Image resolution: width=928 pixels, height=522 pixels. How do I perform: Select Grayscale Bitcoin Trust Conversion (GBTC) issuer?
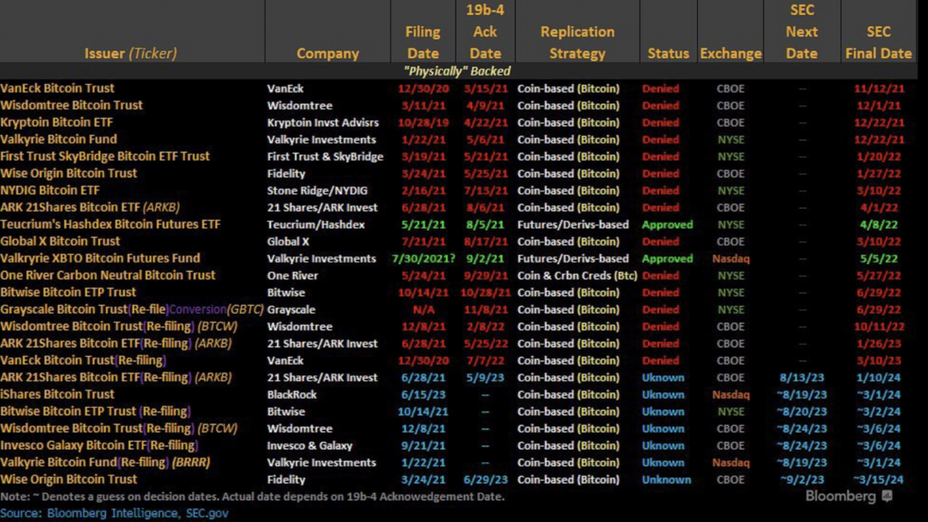click(x=132, y=309)
